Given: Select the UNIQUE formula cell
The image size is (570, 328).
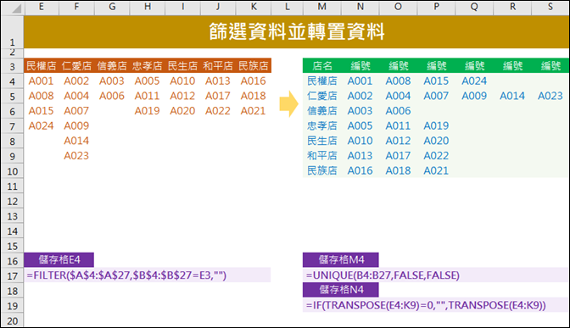Looking at the screenshot, I should (436, 275).
